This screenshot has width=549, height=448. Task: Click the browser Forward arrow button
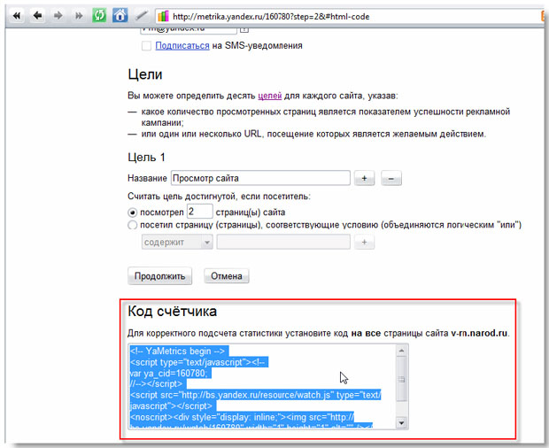pos(58,15)
